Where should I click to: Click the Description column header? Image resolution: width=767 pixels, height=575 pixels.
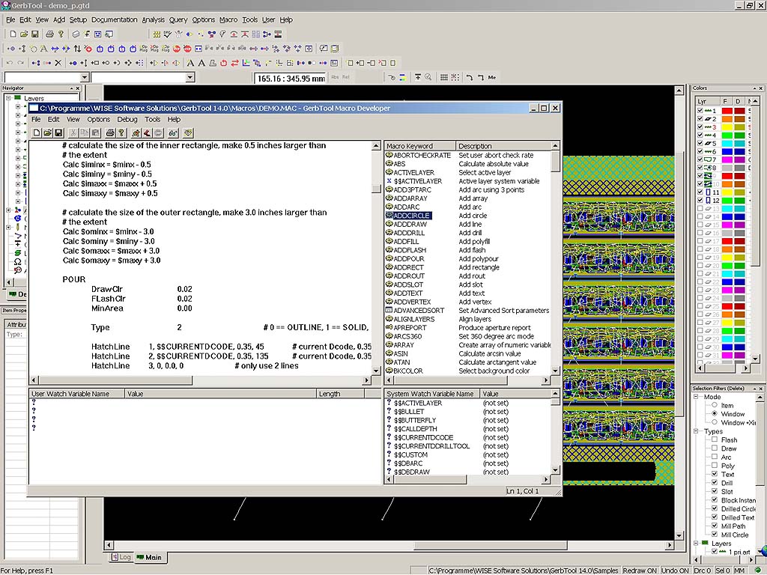click(x=503, y=146)
